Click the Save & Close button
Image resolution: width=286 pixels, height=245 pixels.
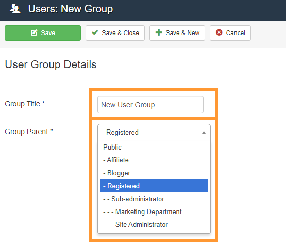pos(115,33)
